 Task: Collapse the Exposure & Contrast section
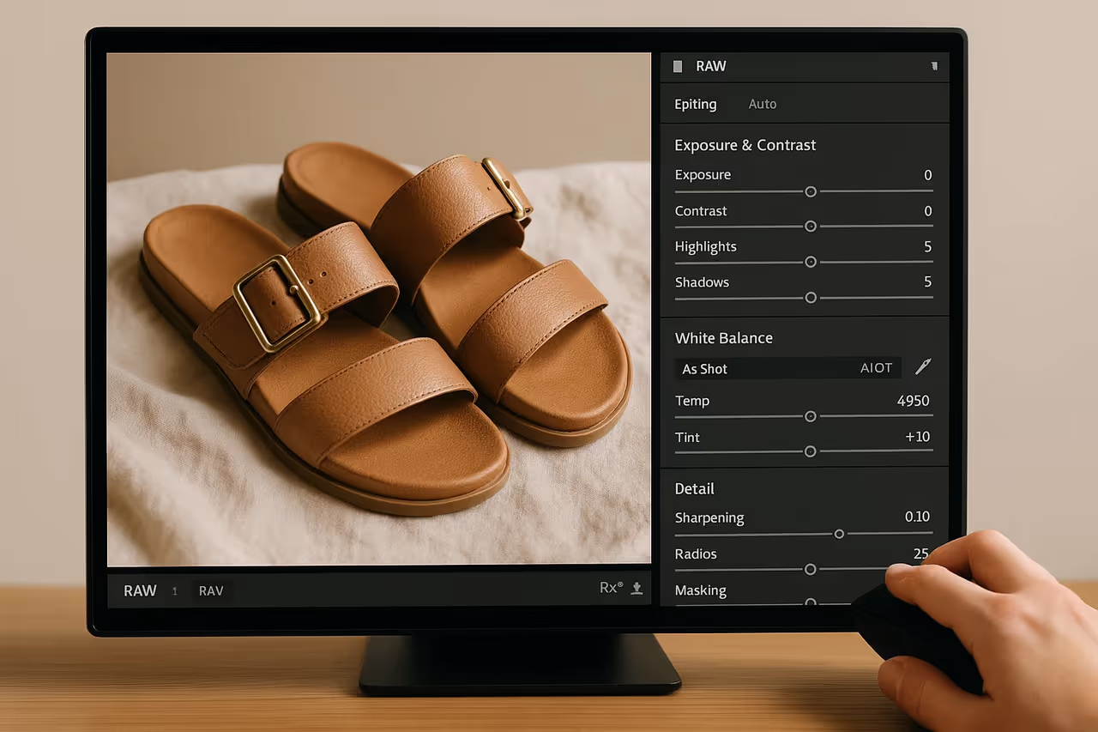[745, 144]
